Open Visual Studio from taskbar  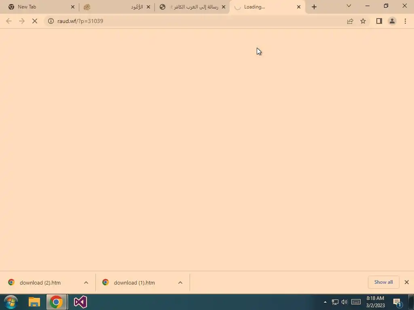80,302
